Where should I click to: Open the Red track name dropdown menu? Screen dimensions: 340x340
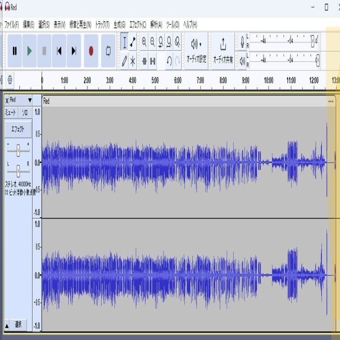point(21,100)
